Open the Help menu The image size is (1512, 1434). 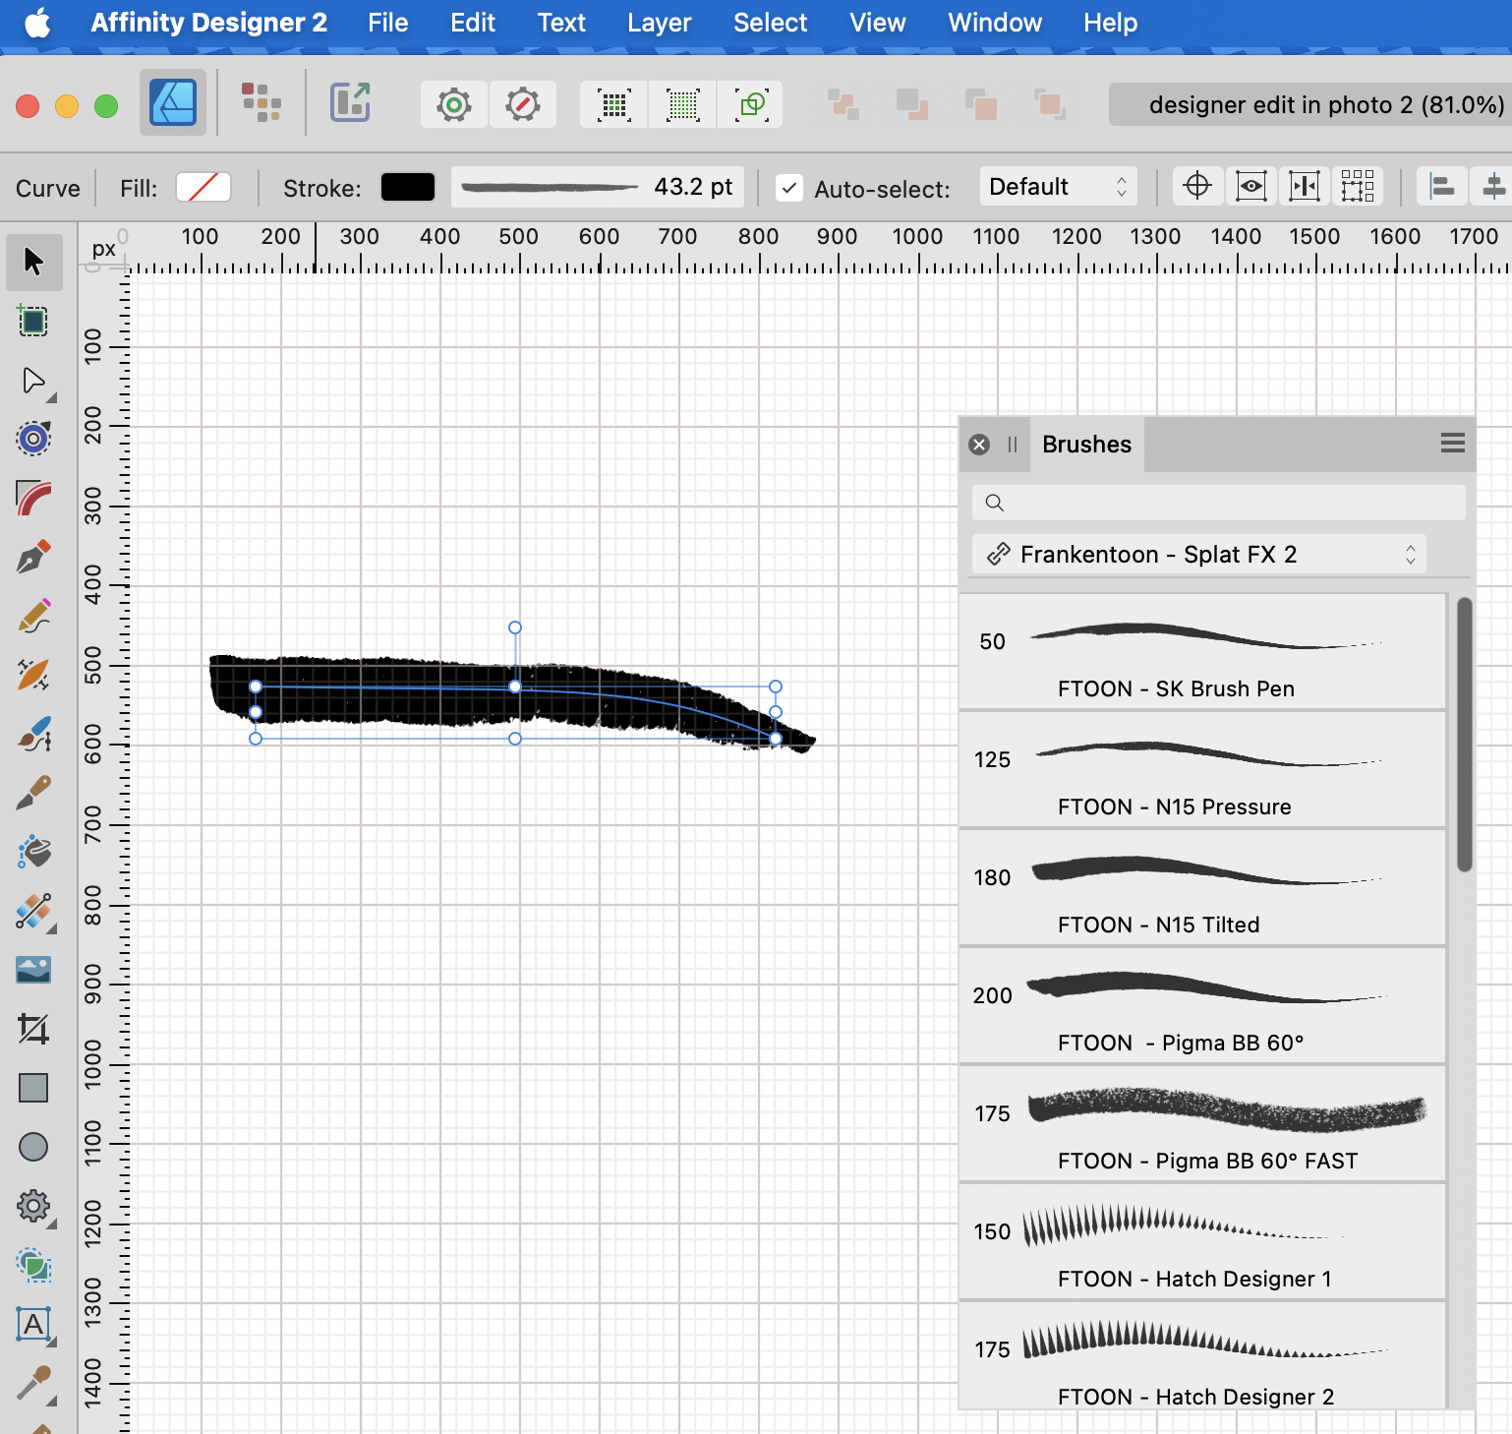[x=1111, y=23]
